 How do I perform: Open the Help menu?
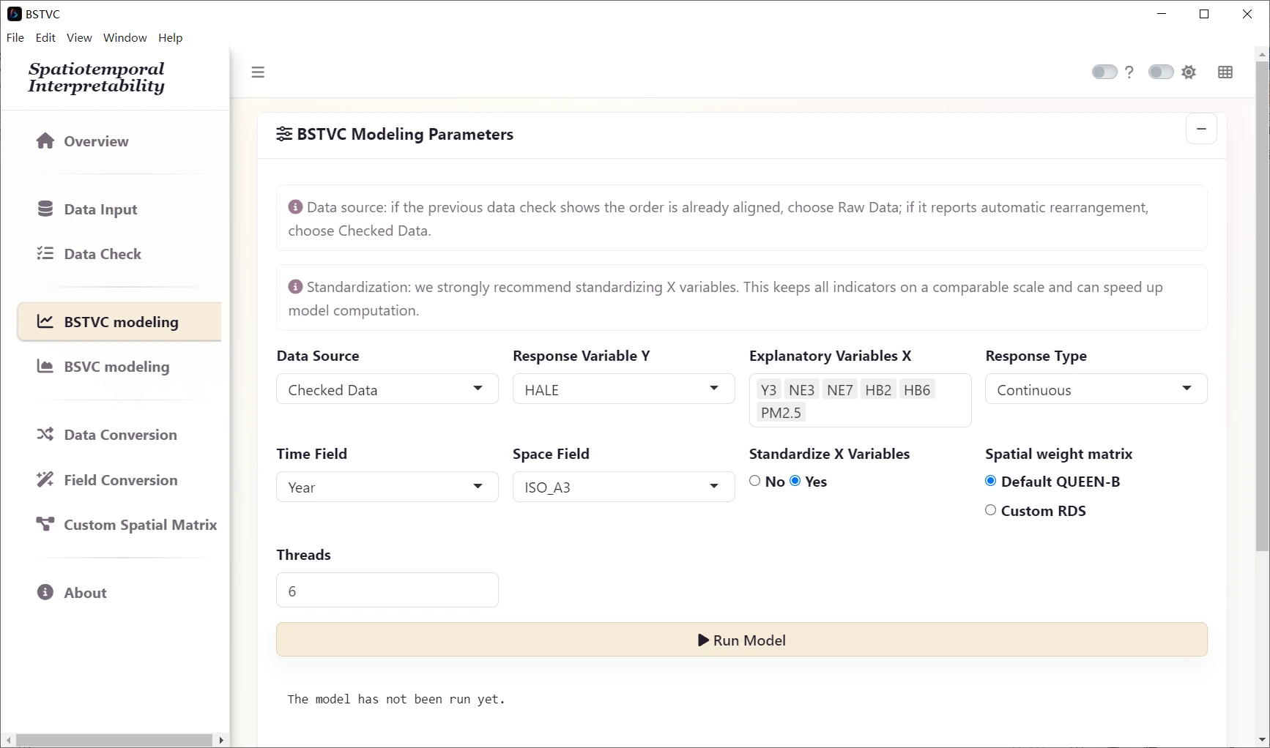[170, 37]
